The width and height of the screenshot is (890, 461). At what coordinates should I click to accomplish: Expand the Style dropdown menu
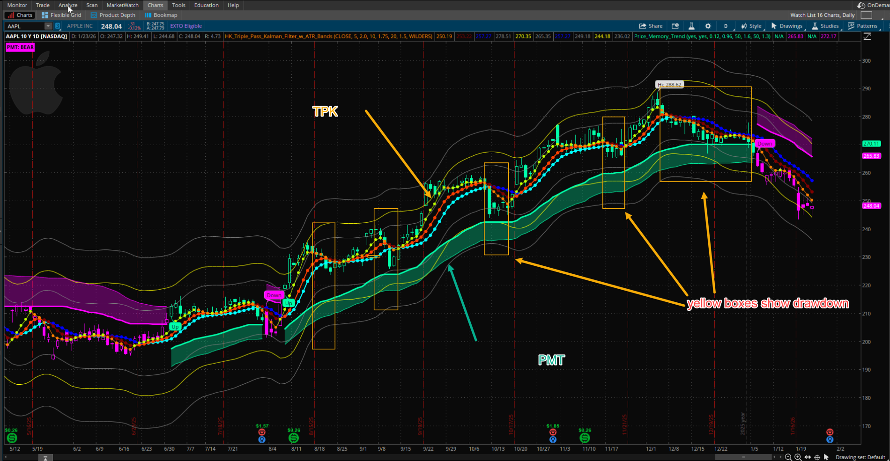click(751, 26)
